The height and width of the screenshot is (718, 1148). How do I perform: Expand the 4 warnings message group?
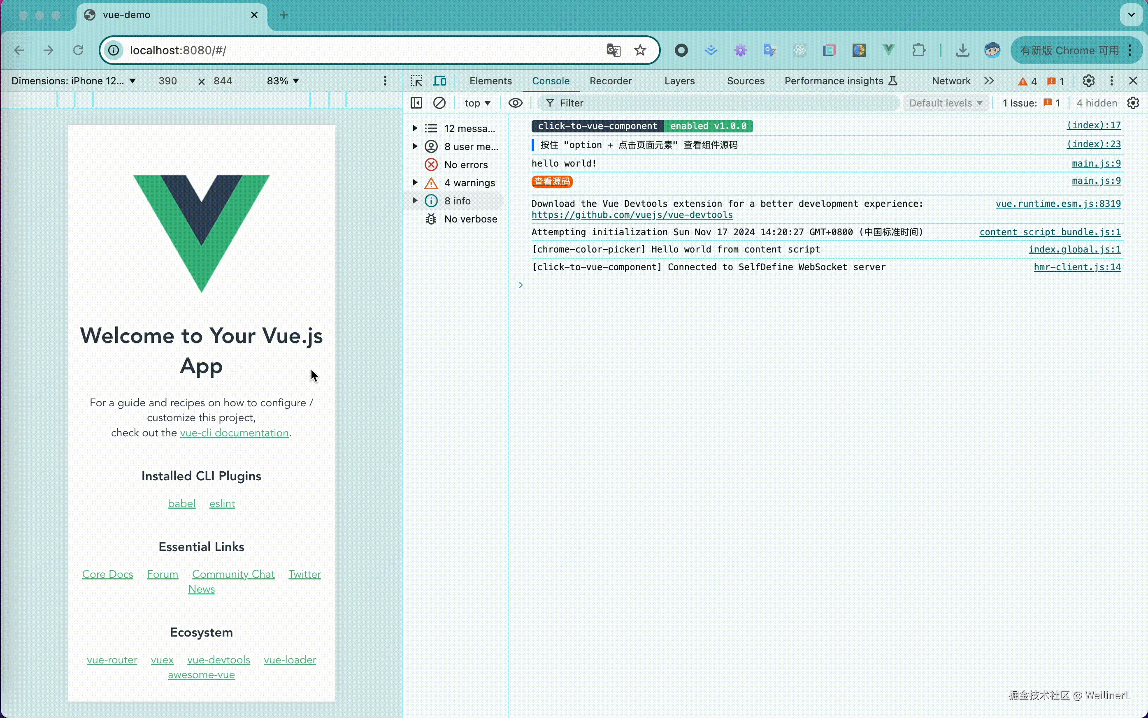[x=415, y=183]
